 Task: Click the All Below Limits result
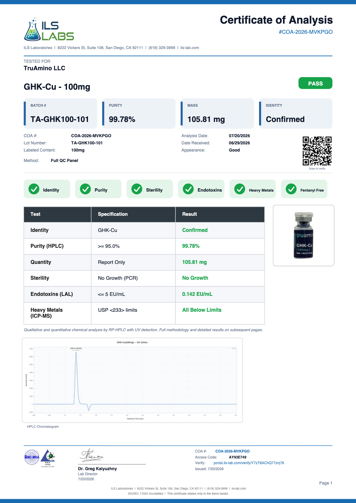pos(202,310)
